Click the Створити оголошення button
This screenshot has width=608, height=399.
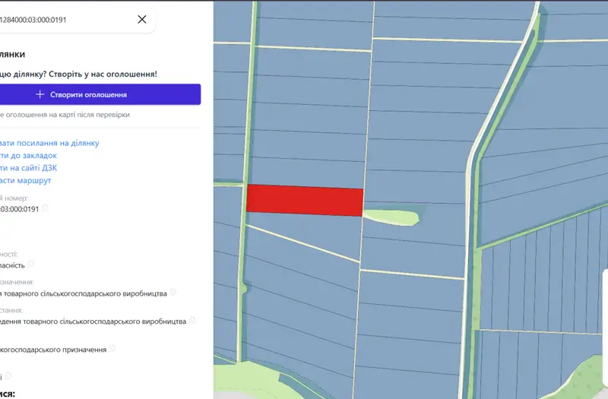point(100,94)
